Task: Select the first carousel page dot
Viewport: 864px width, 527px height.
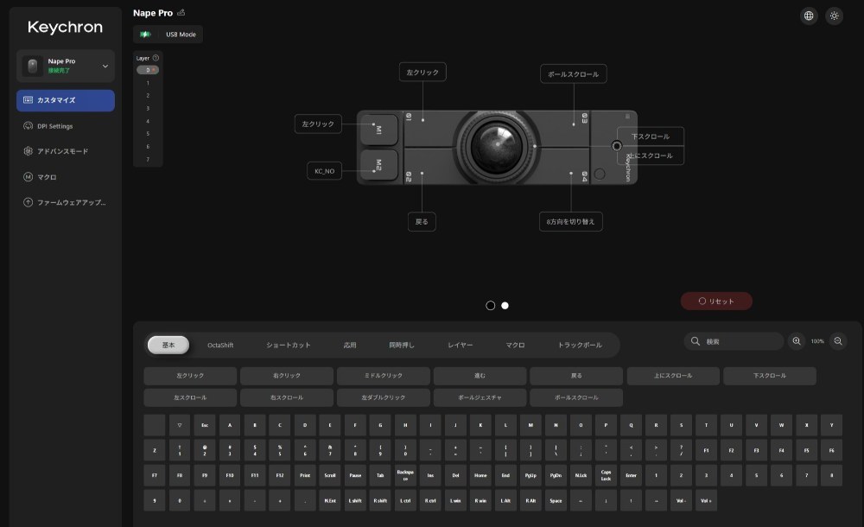Action: pos(491,305)
